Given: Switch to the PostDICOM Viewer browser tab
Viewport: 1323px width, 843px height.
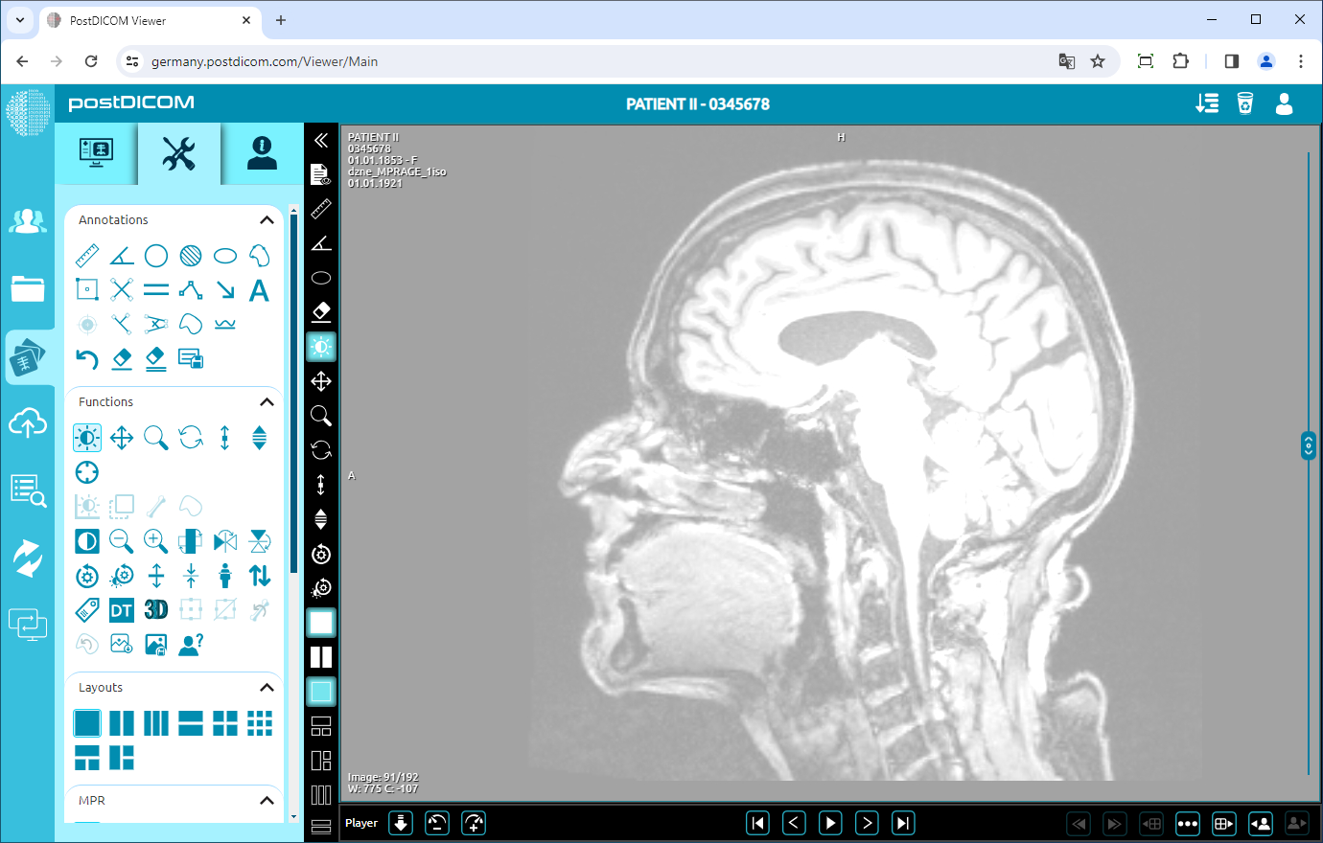Looking at the screenshot, I should [x=144, y=20].
